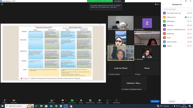Unmute your microphone in the meeting toolbar
The height and width of the screenshot is (108, 193).
pyautogui.click(x=5, y=101)
